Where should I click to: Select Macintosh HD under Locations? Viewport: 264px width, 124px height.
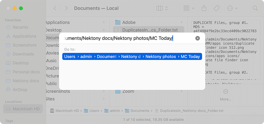click(x=23, y=109)
